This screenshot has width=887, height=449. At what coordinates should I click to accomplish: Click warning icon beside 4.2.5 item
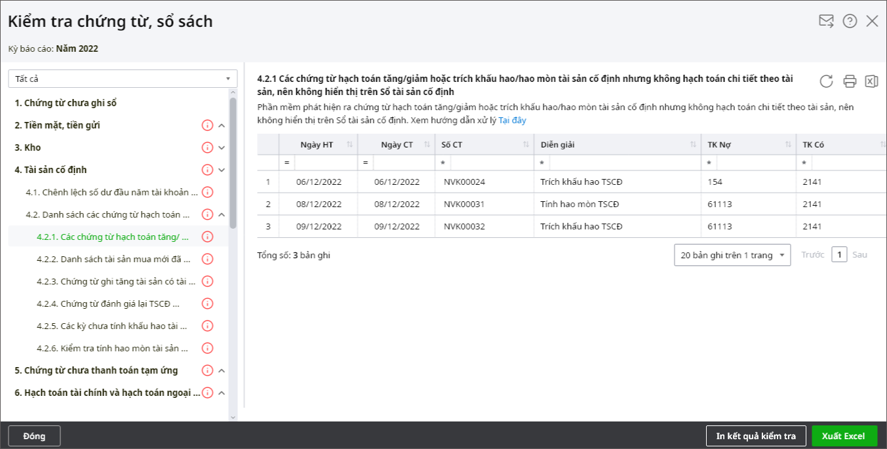(208, 326)
